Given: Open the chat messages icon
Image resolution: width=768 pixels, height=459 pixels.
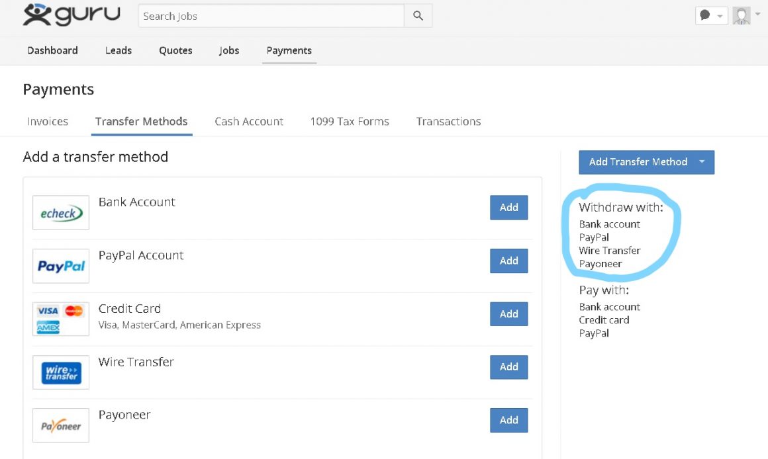Looking at the screenshot, I should coord(706,15).
